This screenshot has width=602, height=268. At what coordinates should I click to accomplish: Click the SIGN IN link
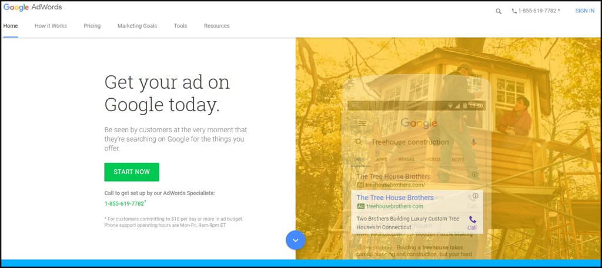click(585, 11)
